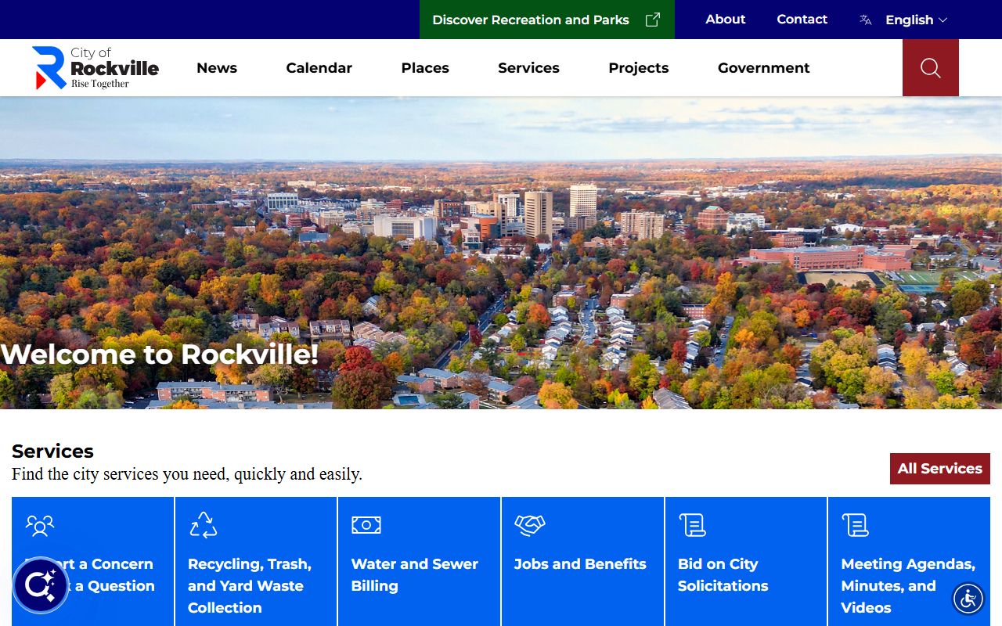Viewport: 1002px width, 626px height.
Task: Open Jobs and Benefits service
Action: [582, 562]
